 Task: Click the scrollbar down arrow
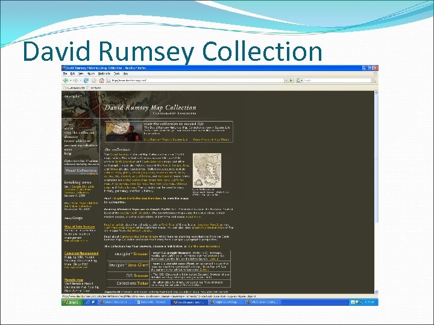coord(376,292)
